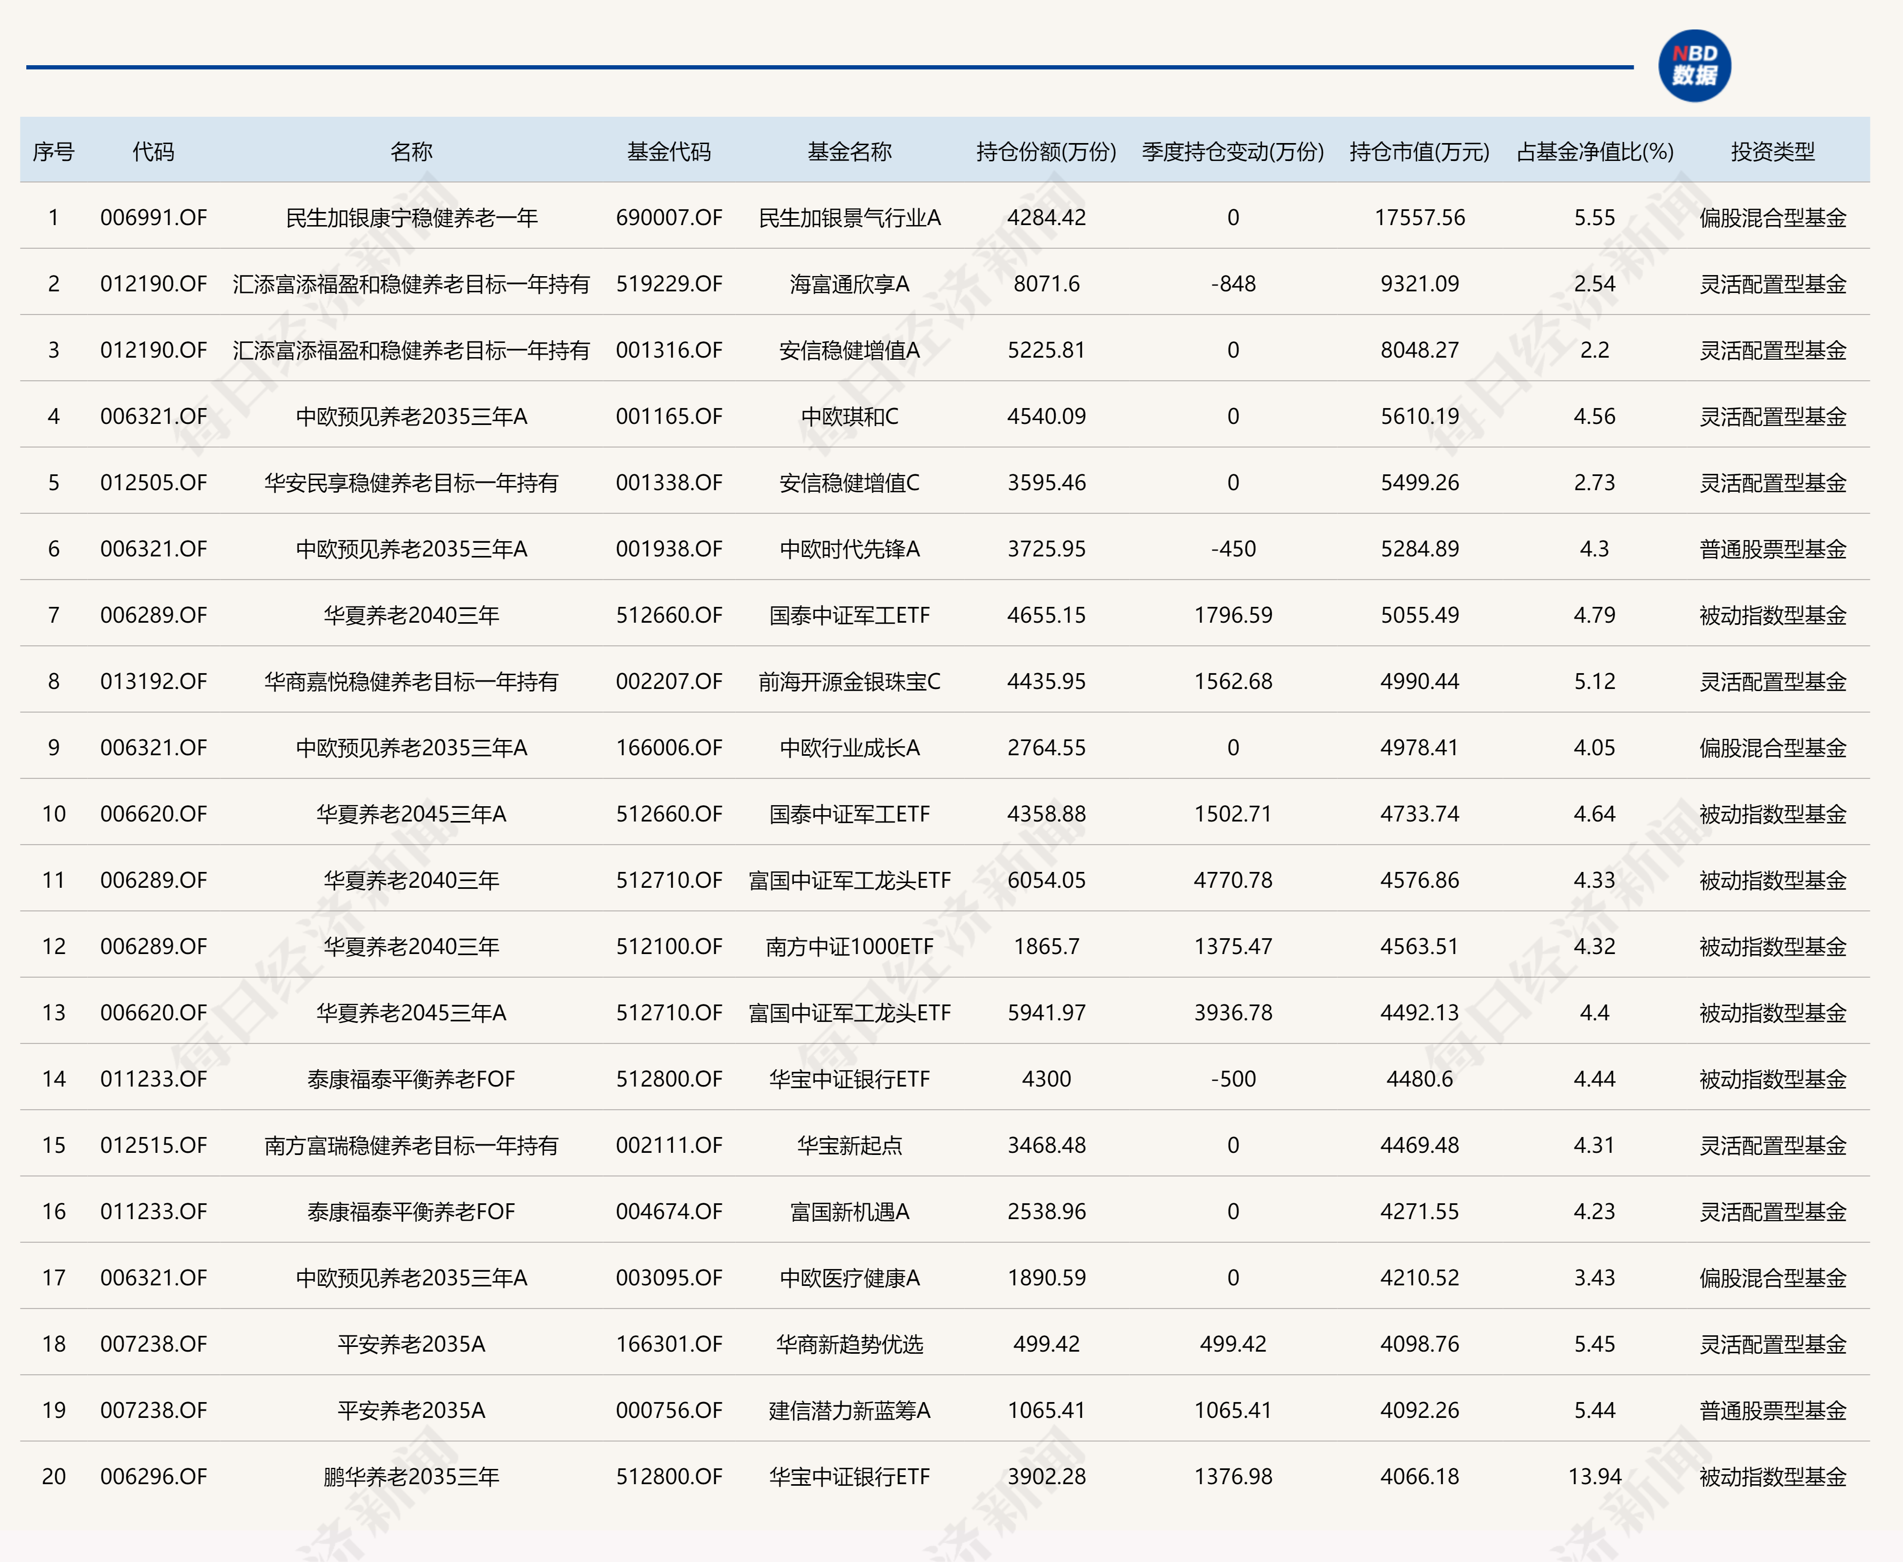
Task: Click the 基金代码 column header
Action: 669,151
